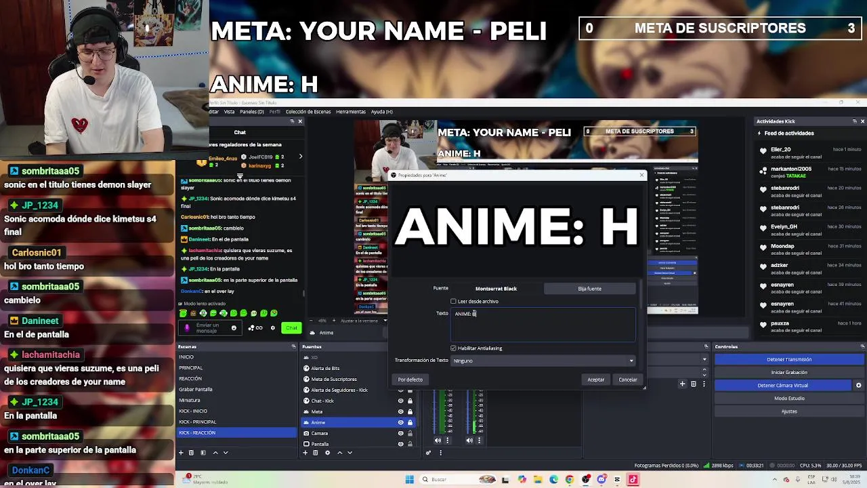Toggle the lock on the Meta source
The height and width of the screenshot is (488, 867).
coord(410,411)
